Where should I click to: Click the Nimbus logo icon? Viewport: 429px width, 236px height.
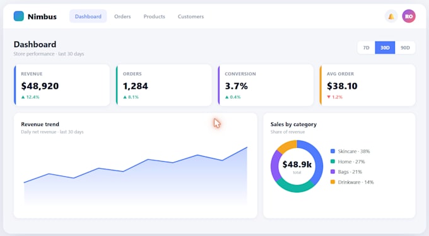[18, 16]
